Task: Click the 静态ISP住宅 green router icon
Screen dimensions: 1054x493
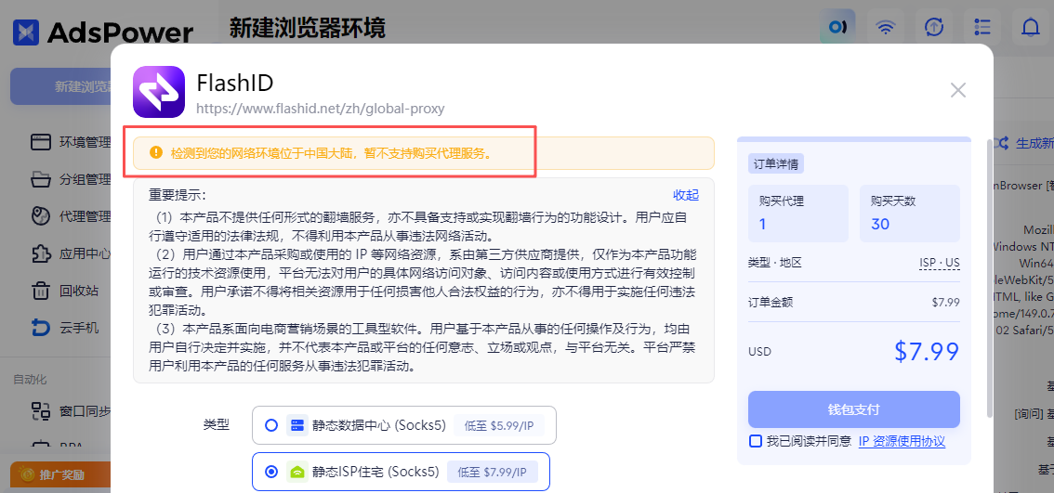Action: coord(297,473)
